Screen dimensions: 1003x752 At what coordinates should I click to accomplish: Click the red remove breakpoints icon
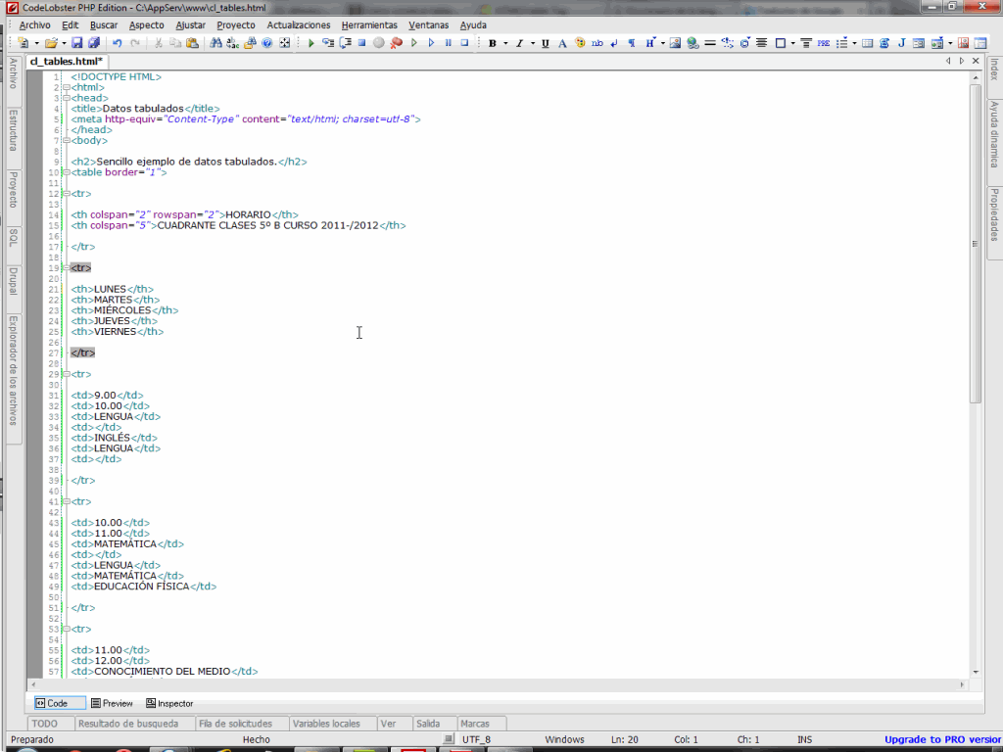396,43
